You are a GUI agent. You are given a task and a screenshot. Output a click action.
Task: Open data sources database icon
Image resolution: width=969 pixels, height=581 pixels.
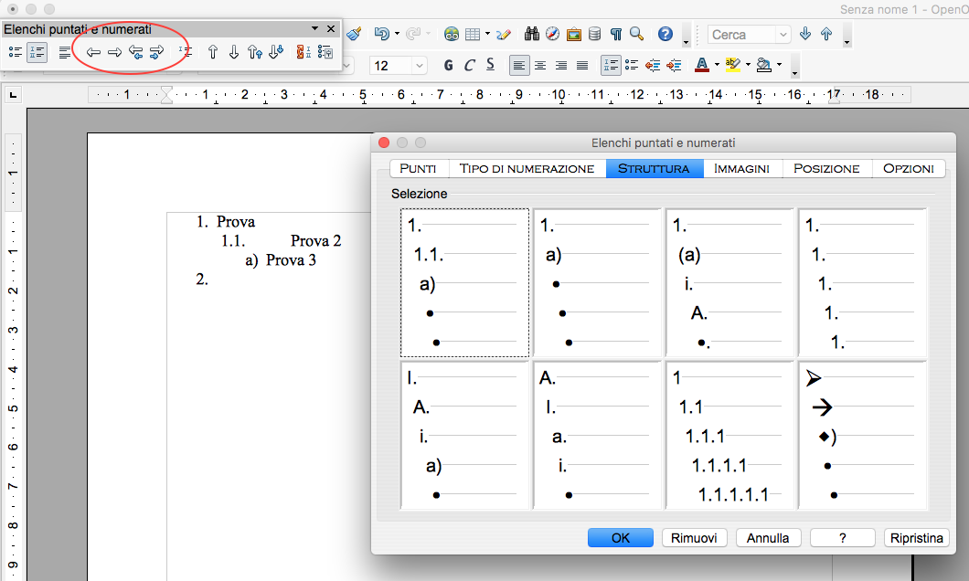pos(594,34)
